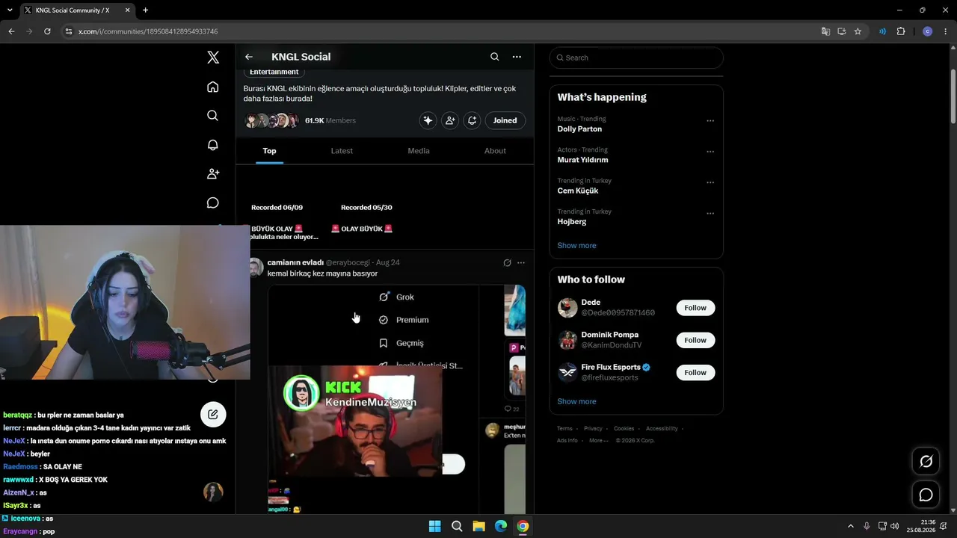Viewport: 957px width, 538px height.
Task: Select the Top tab
Action: pyautogui.click(x=269, y=151)
